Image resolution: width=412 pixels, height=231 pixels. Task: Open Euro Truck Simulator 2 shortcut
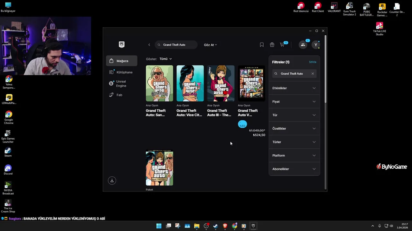[350, 9]
